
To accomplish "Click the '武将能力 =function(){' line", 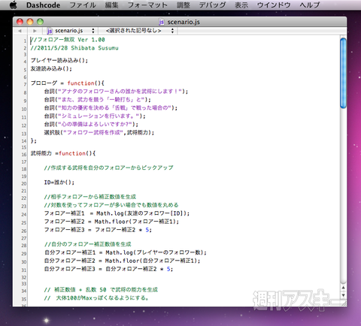I will click(x=63, y=153).
